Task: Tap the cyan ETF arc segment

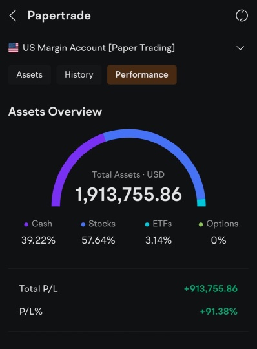Action: click(x=201, y=203)
